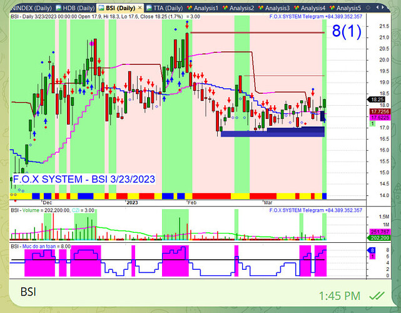Click the blue 8 safety level label
401x313 pixels.
click(372, 250)
